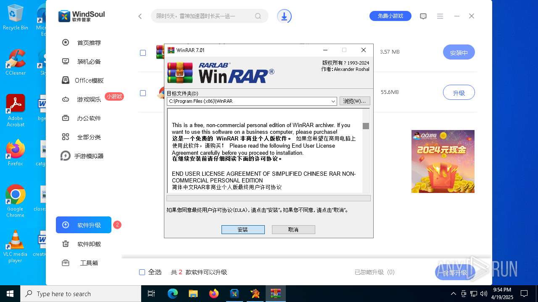
Task: Toggle the 全选 checkbox
Action: (142, 272)
